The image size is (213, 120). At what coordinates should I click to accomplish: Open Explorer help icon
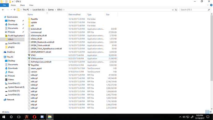[x=211, y=5]
